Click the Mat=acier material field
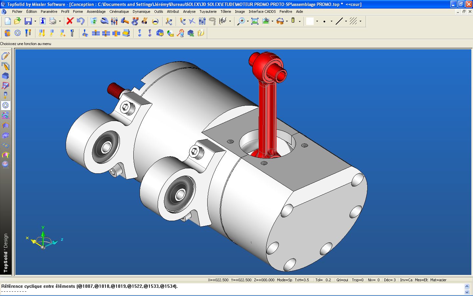 [438, 280]
